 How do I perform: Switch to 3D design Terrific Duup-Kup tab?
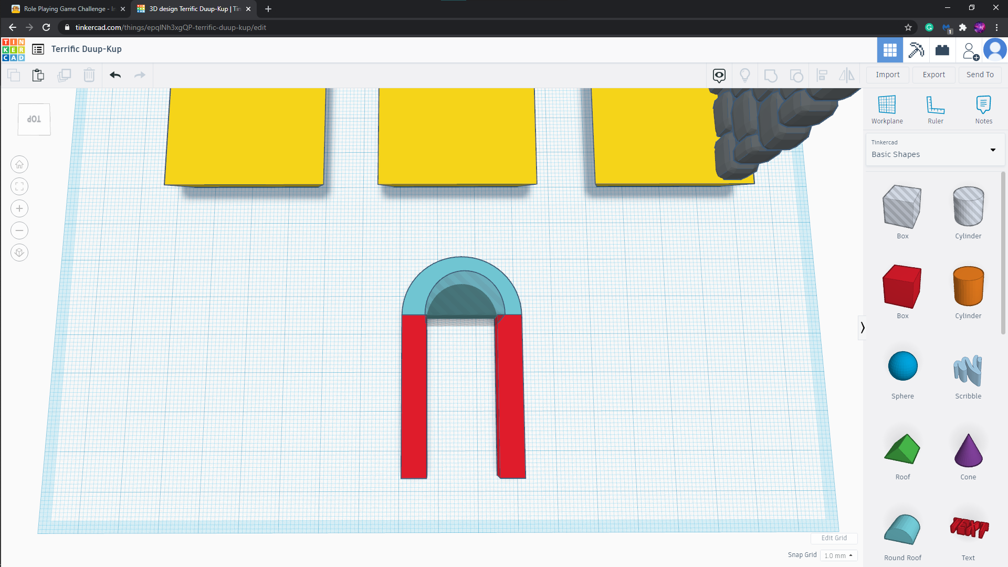pos(194,9)
